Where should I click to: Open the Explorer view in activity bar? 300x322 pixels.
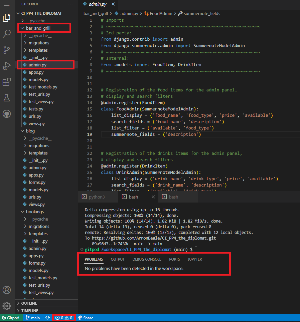point(7,18)
